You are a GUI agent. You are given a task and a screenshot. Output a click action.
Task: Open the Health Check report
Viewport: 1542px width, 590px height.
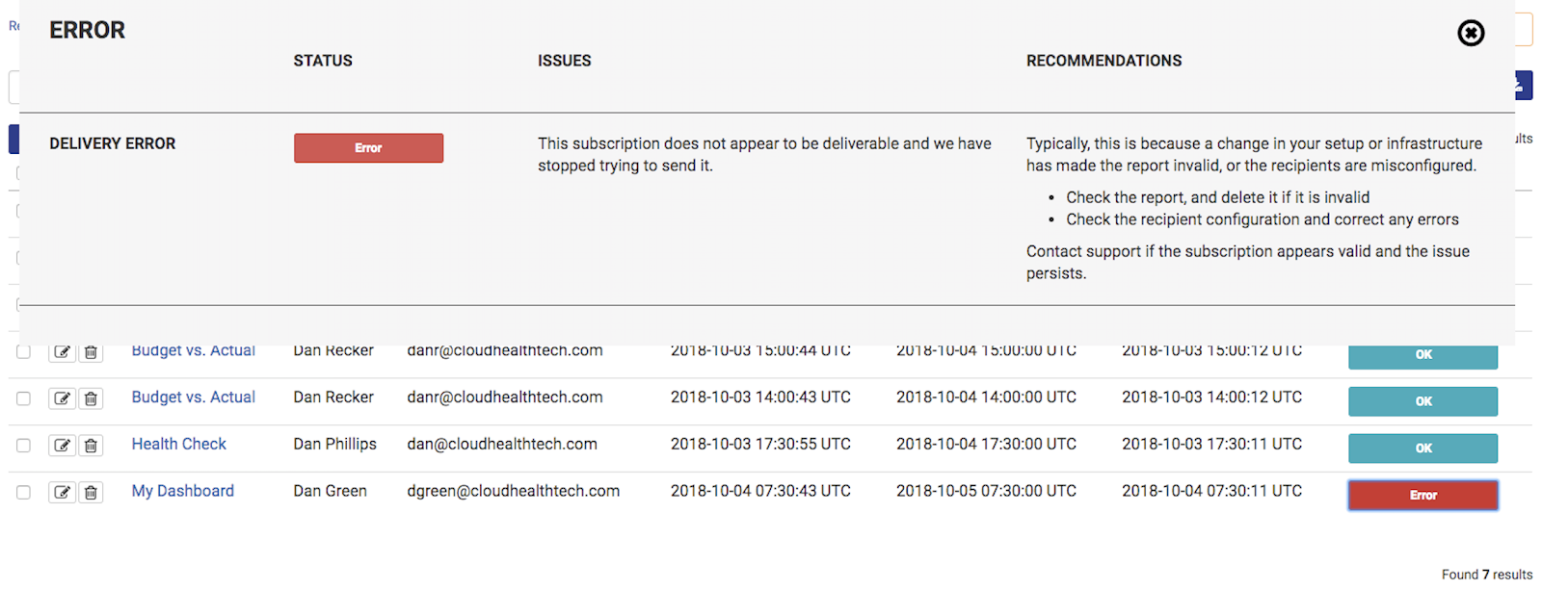click(178, 444)
